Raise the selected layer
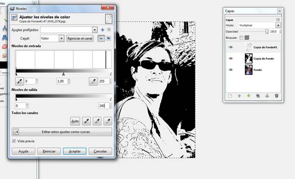The height and width of the screenshot is (179, 295). click(239, 96)
